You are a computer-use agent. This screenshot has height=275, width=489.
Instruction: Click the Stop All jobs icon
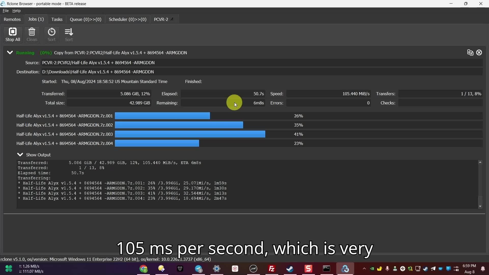click(12, 35)
